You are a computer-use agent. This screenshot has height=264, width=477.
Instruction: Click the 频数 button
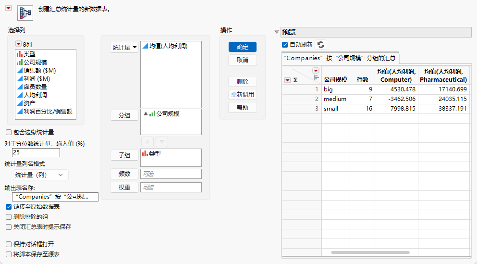click(124, 174)
